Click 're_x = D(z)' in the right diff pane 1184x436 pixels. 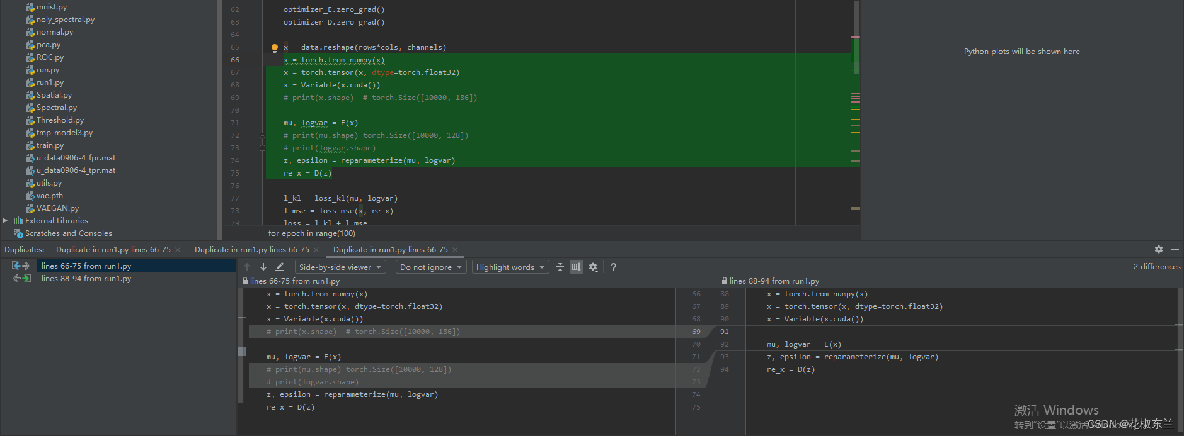(x=791, y=369)
